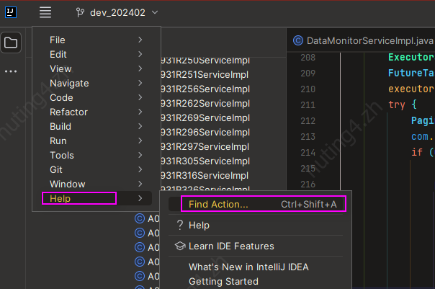Click the Git branch icon
The width and height of the screenshot is (435, 289).
pyautogui.click(x=79, y=13)
